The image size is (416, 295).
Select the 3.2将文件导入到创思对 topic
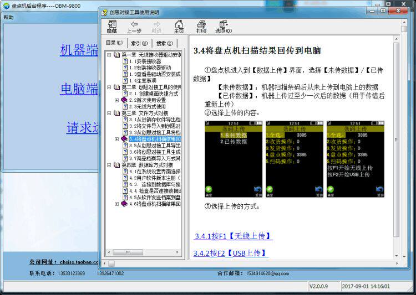pos(155,126)
